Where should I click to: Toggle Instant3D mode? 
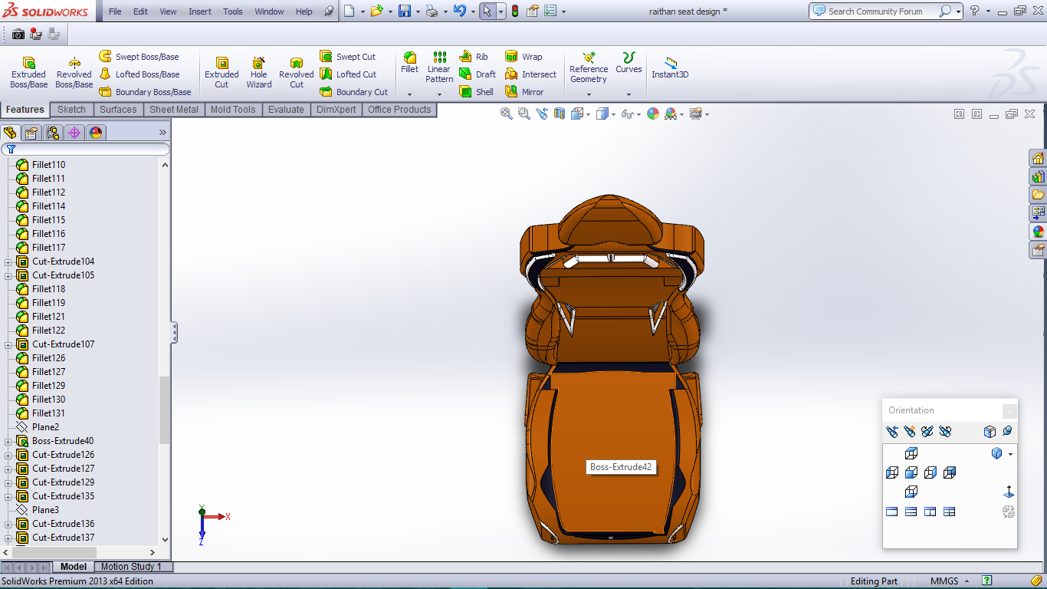pyautogui.click(x=670, y=67)
